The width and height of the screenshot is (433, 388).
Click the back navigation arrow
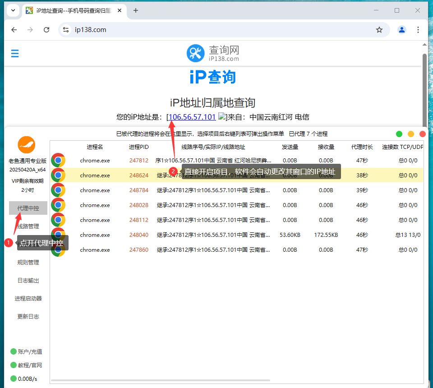click(x=14, y=29)
